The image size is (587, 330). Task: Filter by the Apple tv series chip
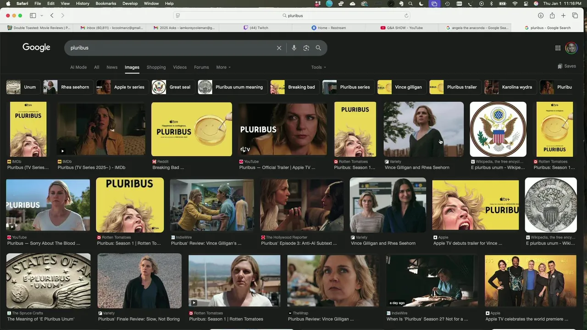click(x=122, y=87)
